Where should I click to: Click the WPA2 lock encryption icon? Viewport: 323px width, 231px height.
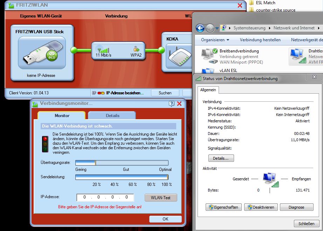click(136, 49)
